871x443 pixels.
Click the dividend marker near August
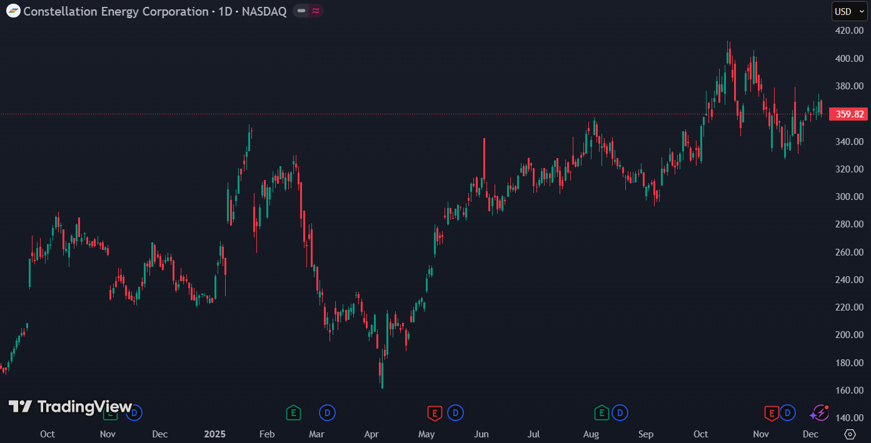click(x=620, y=412)
